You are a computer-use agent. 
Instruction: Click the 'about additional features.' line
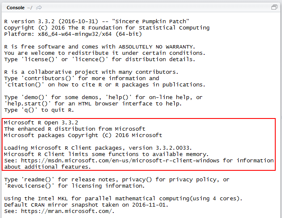coord(48,167)
